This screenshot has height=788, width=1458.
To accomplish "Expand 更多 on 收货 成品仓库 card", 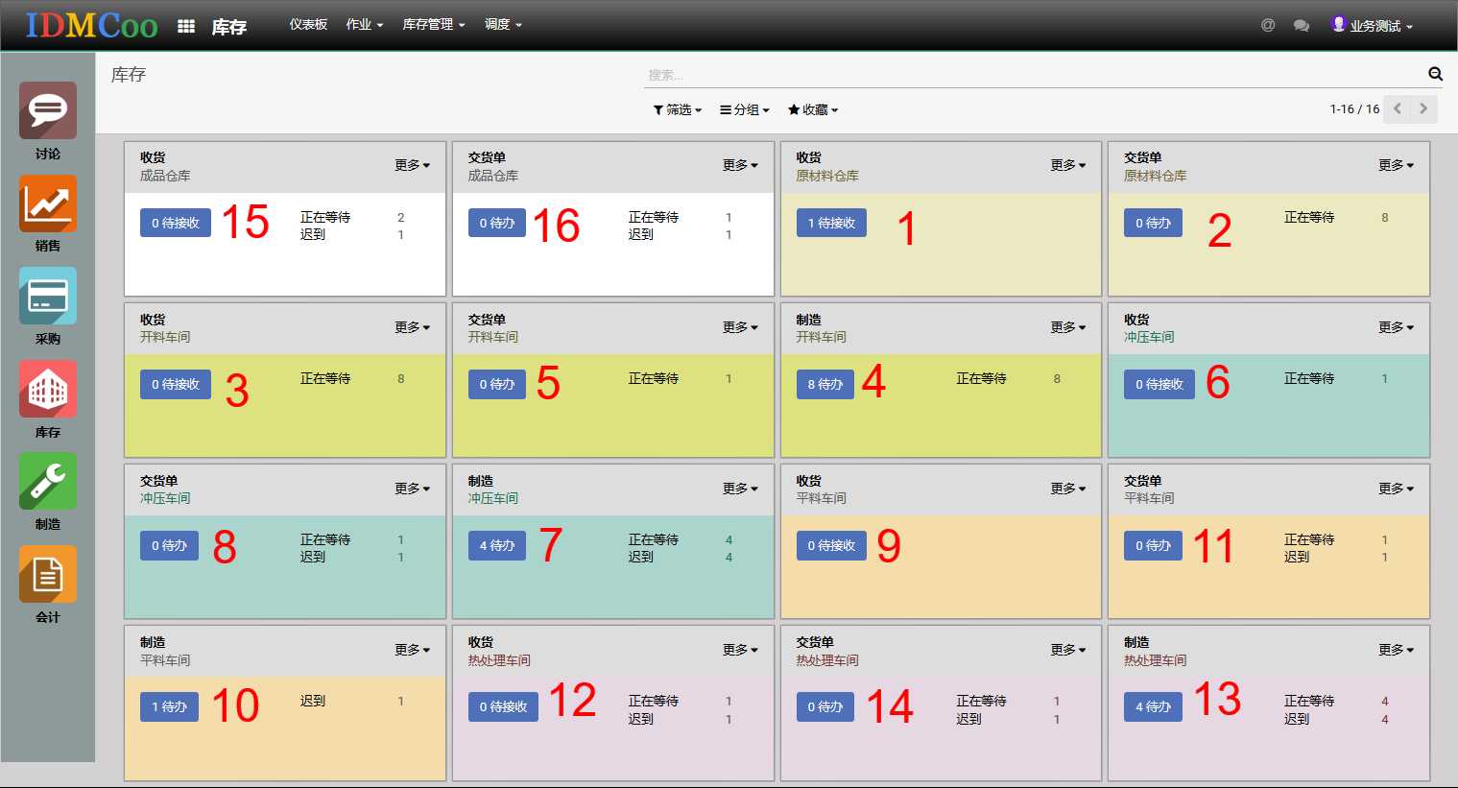I will pyautogui.click(x=413, y=165).
